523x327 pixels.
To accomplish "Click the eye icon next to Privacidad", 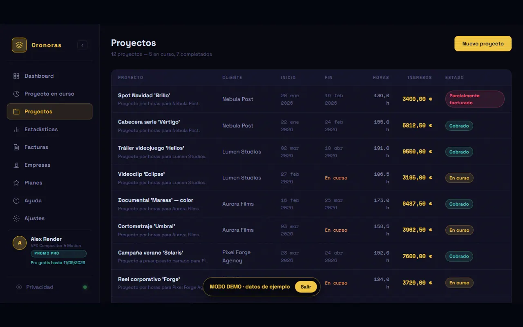I will point(19,287).
